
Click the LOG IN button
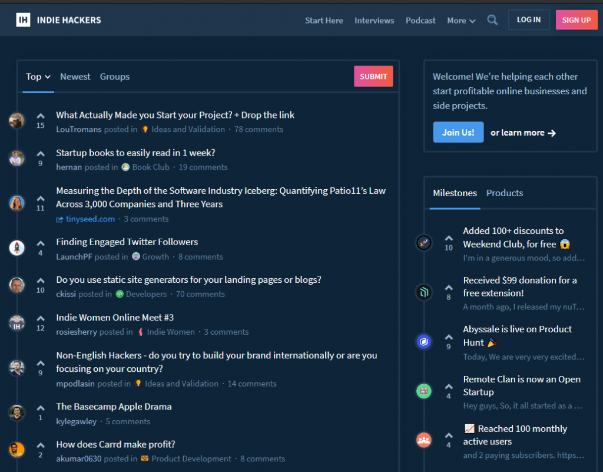pos(529,19)
